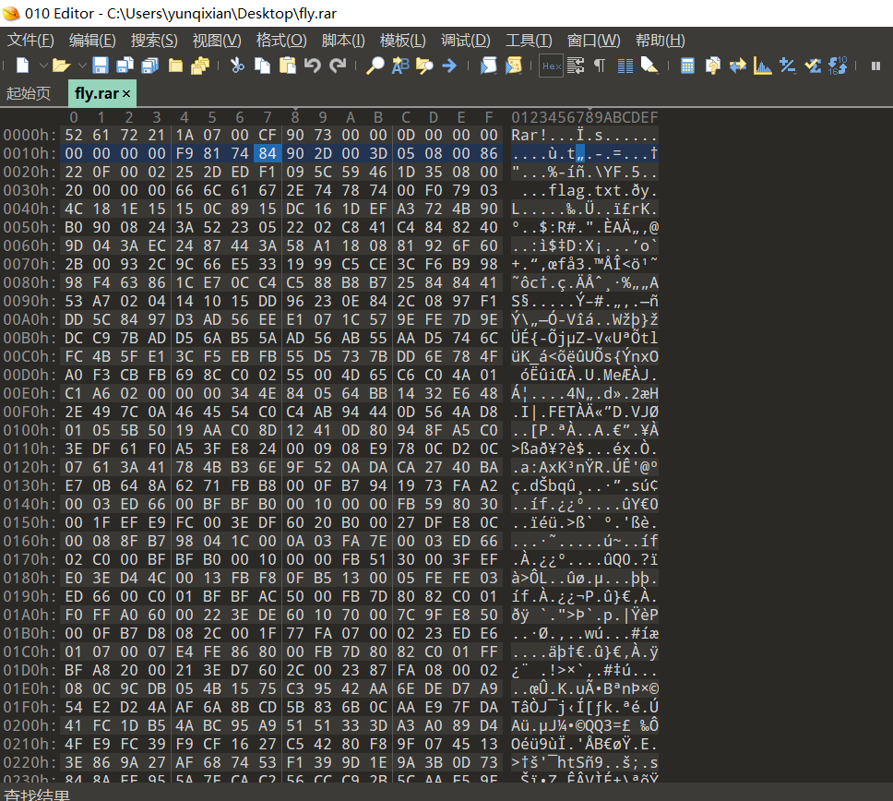Open the 帮助(H) menu
The height and width of the screenshot is (801, 893).
(661, 41)
